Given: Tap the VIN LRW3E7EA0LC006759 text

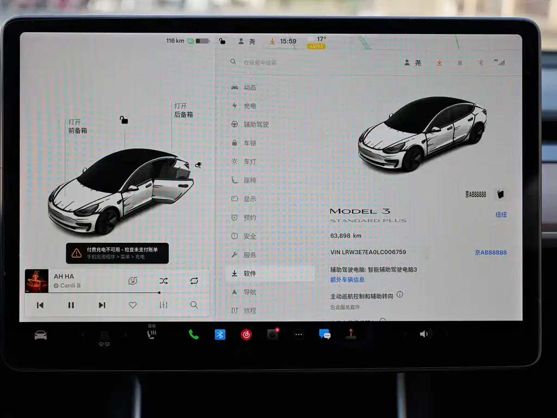Looking at the screenshot, I should 368,252.
